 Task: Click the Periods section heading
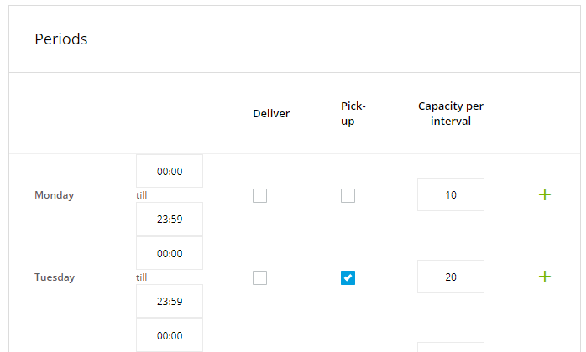point(61,39)
